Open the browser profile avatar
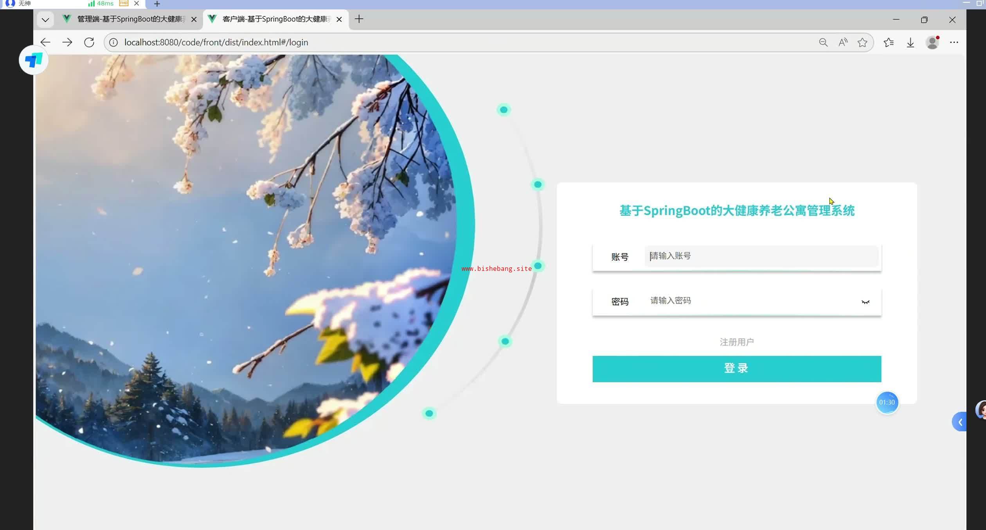This screenshot has width=986, height=530. (x=932, y=42)
